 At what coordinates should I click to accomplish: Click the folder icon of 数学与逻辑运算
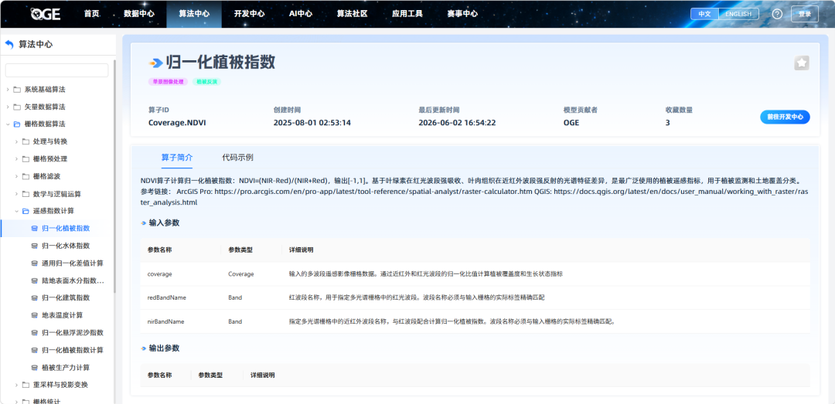26,194
